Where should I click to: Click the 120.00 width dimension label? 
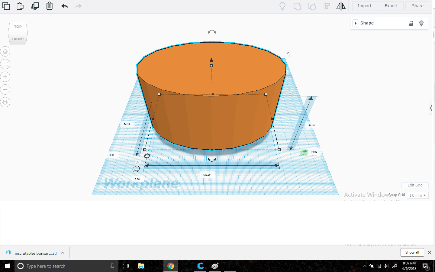tap(207, 175)
